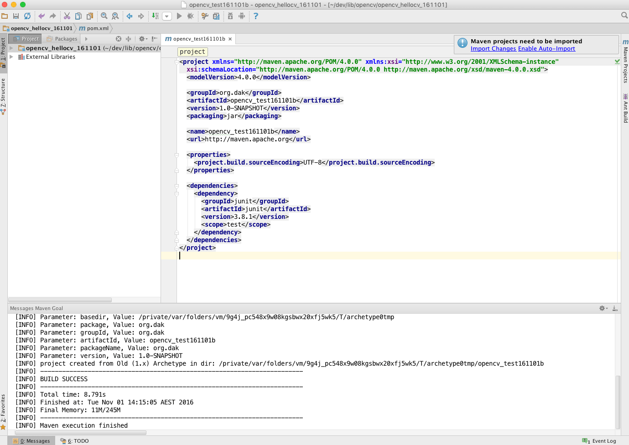Expand the opencv_hellocv_161101 tree node
The height and width of the screenshot is (445, 629).
[x=11, y=48]
